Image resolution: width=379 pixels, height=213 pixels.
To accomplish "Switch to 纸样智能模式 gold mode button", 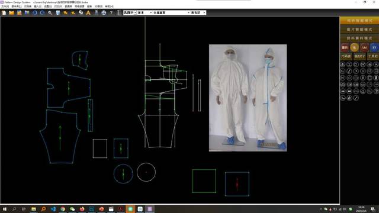I will tap(359, 21).
